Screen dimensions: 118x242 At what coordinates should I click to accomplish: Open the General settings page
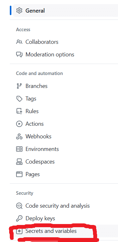click(65, 11)
